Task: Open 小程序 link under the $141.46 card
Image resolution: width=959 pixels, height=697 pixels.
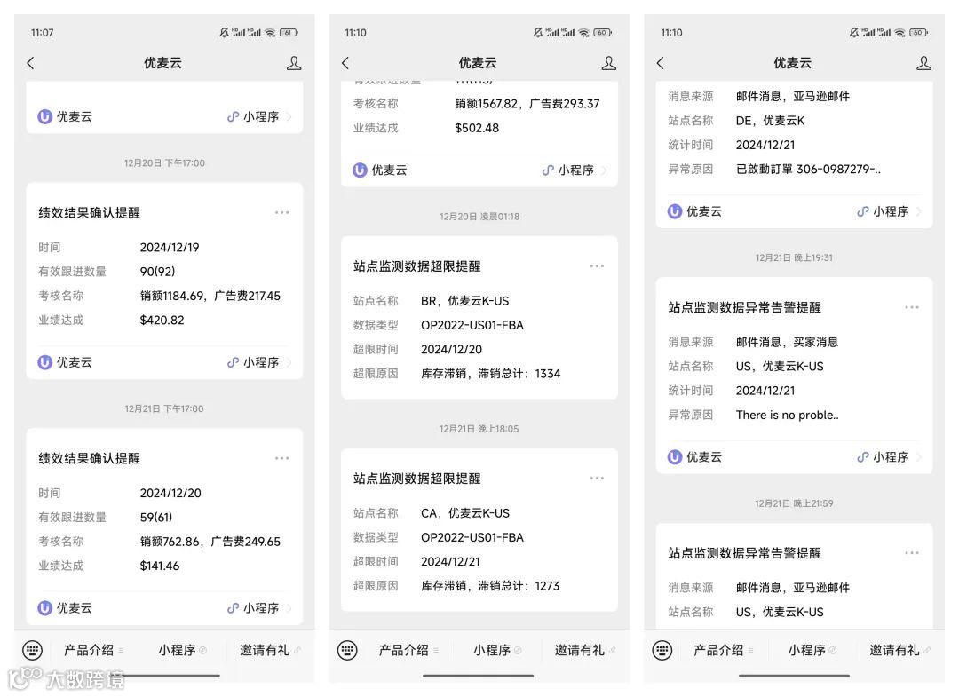Action: coord(258,608)
